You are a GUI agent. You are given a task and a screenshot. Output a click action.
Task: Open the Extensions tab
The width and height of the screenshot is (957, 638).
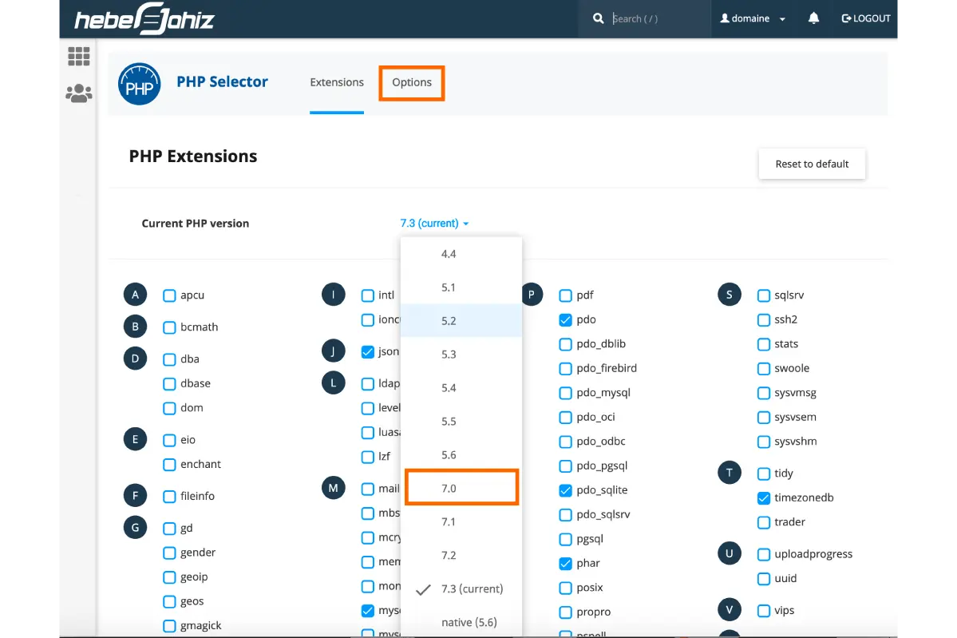(336, 82)
